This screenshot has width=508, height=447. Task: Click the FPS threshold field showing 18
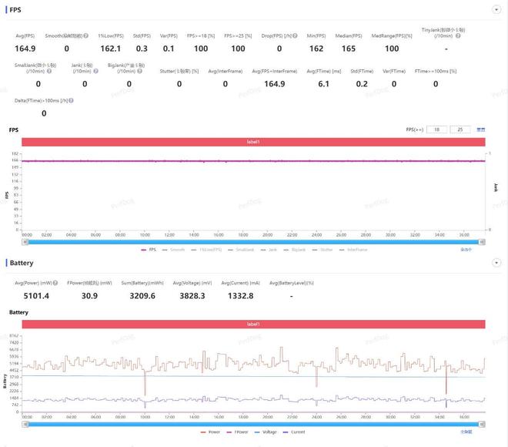[x=436, y=129]
